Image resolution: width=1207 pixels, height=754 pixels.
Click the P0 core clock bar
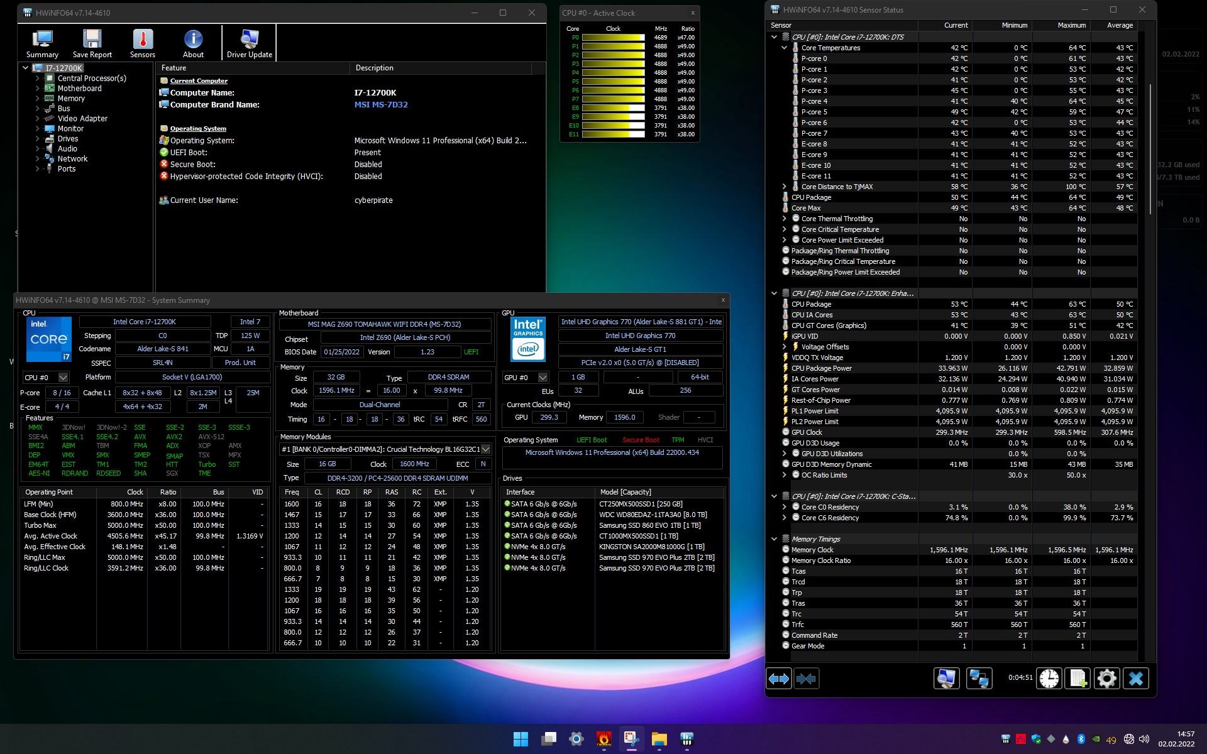pyautogui.click(x=614, y=38)
